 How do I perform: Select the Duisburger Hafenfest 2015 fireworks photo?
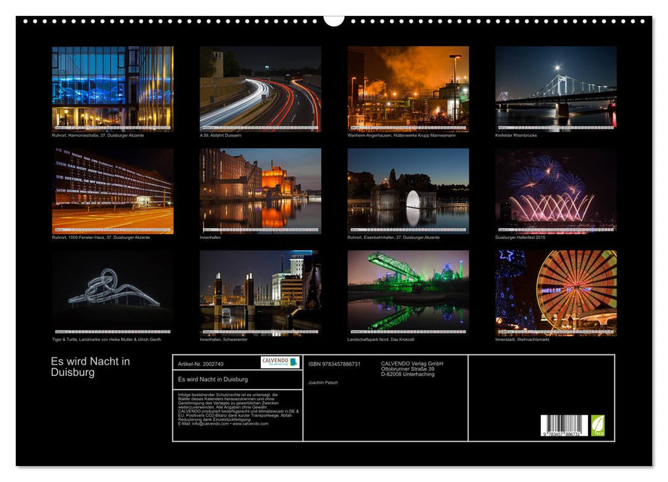click(x=556, y=190)
